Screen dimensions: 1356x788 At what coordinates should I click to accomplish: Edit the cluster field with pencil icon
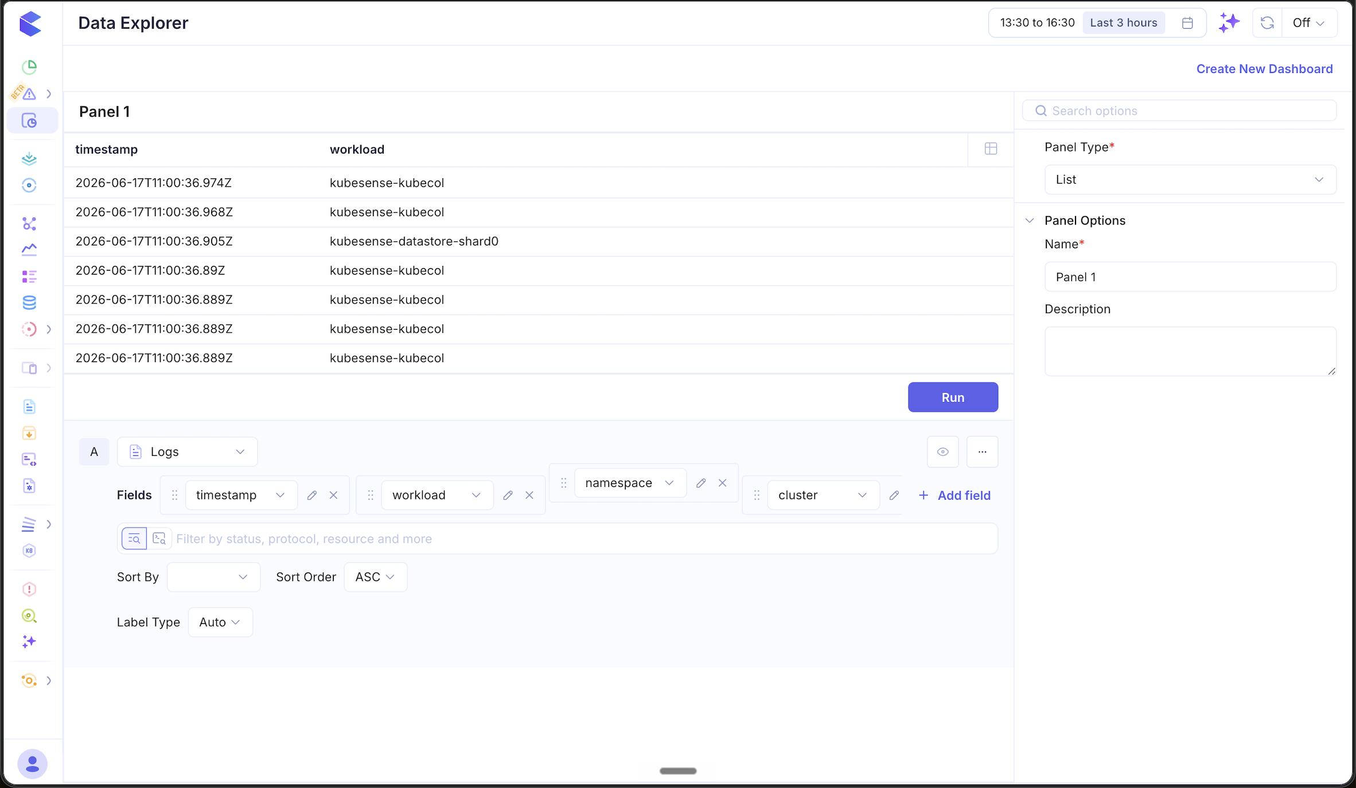click(894, 495)
